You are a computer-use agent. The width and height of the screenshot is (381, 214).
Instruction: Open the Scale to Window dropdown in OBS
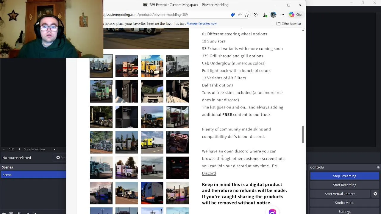[40, 149]
